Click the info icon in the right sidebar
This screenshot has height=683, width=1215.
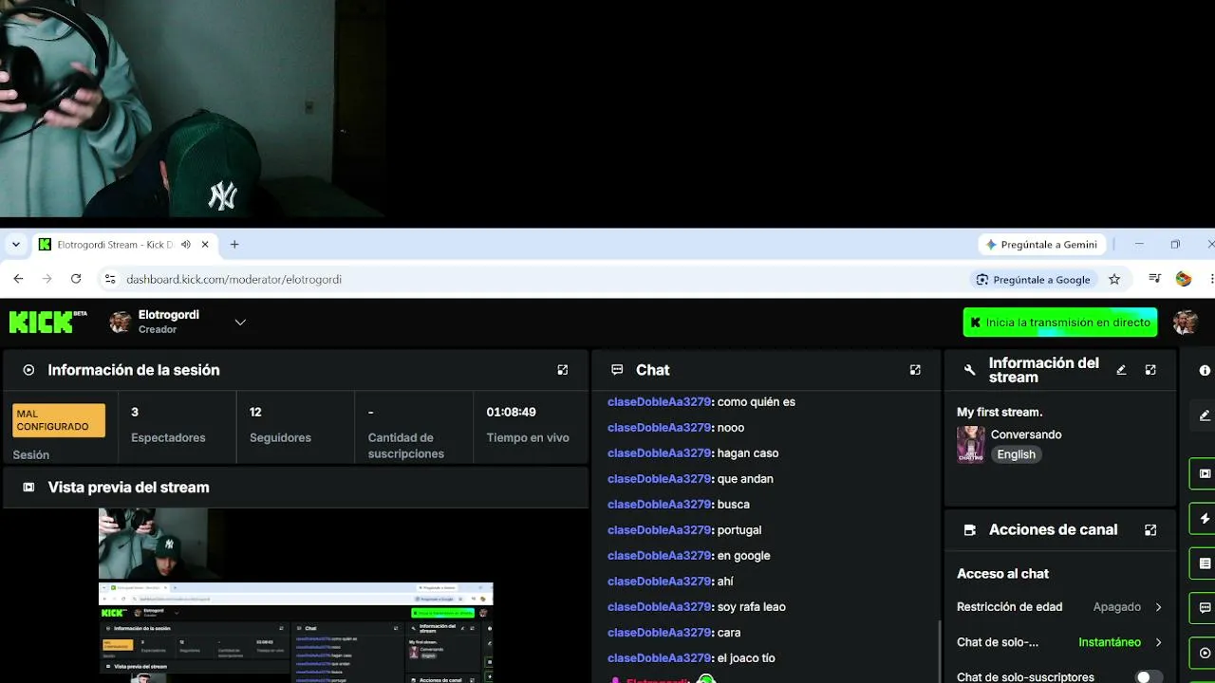coord(1205,370)
